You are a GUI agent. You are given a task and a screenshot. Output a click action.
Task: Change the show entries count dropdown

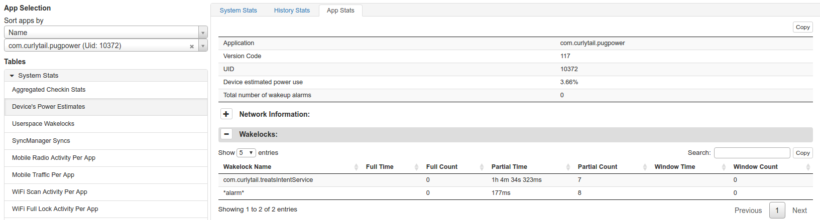246,153
